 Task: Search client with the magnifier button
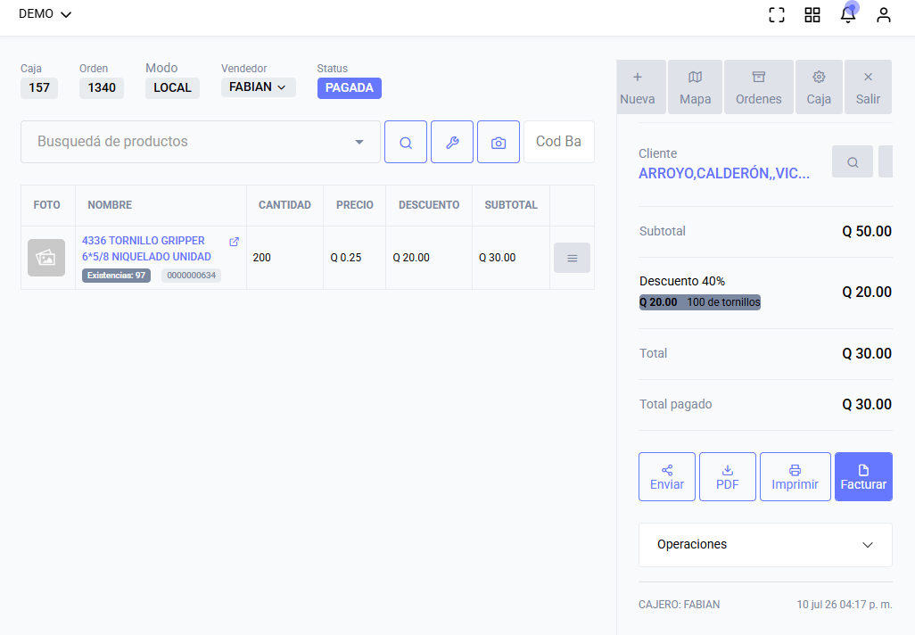coord(853,161)
